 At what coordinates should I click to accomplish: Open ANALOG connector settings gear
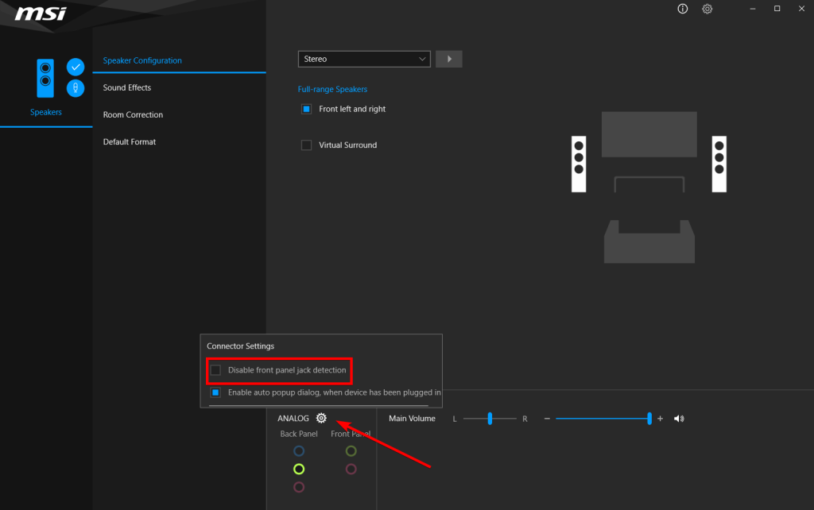pyautogui.click(x=321, y=419)
